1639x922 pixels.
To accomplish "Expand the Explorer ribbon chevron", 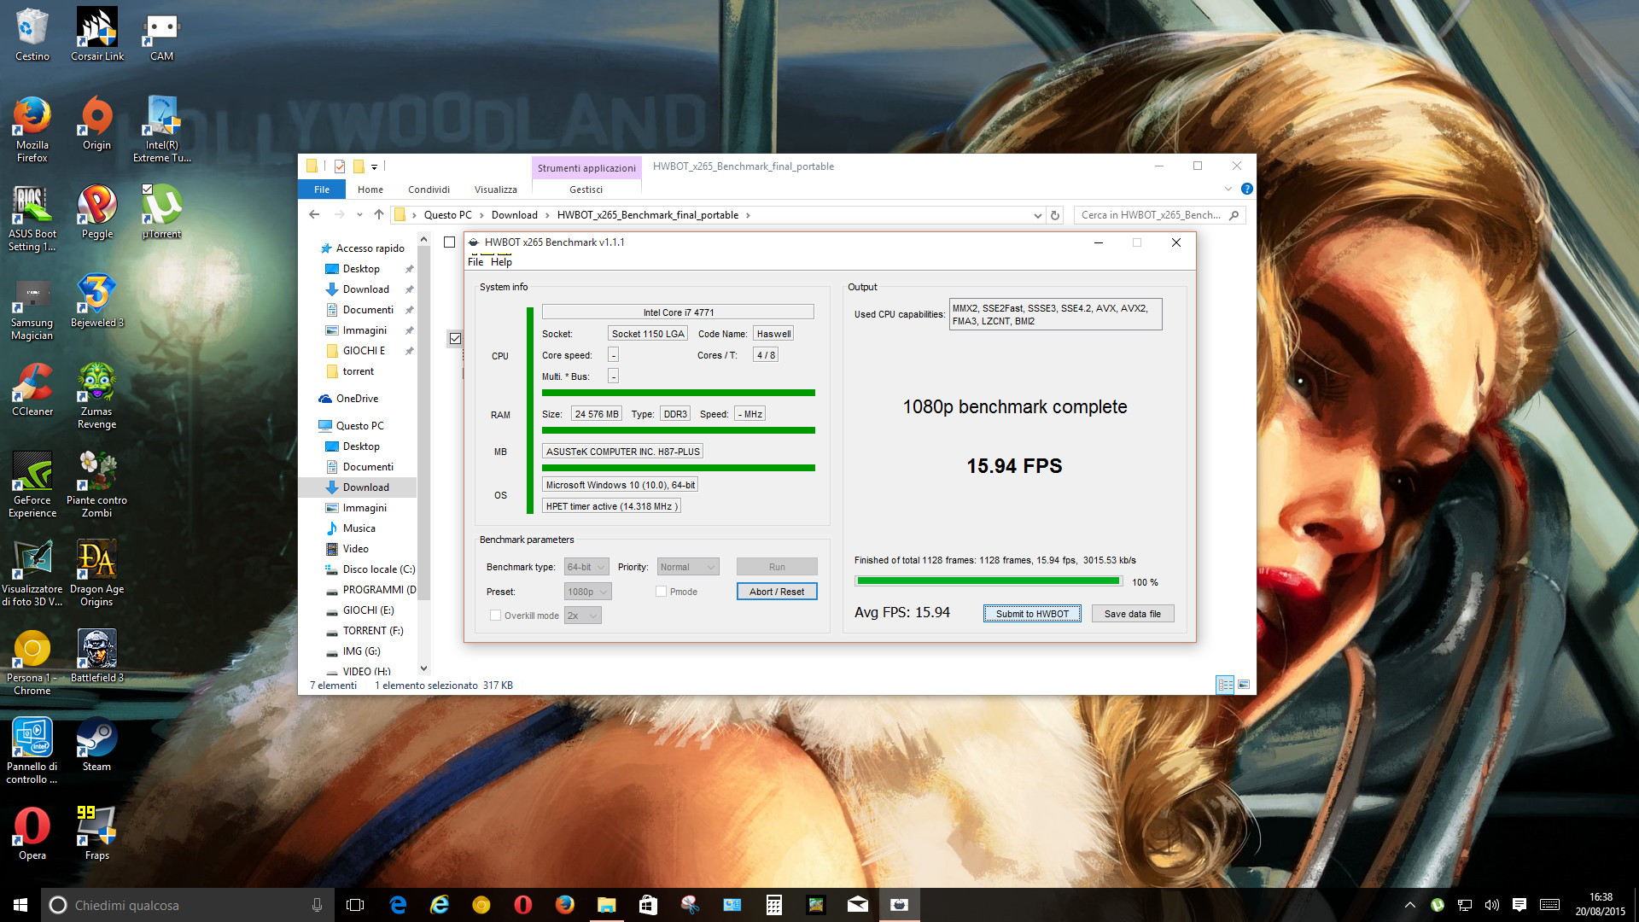I will tap(1228, 189).
